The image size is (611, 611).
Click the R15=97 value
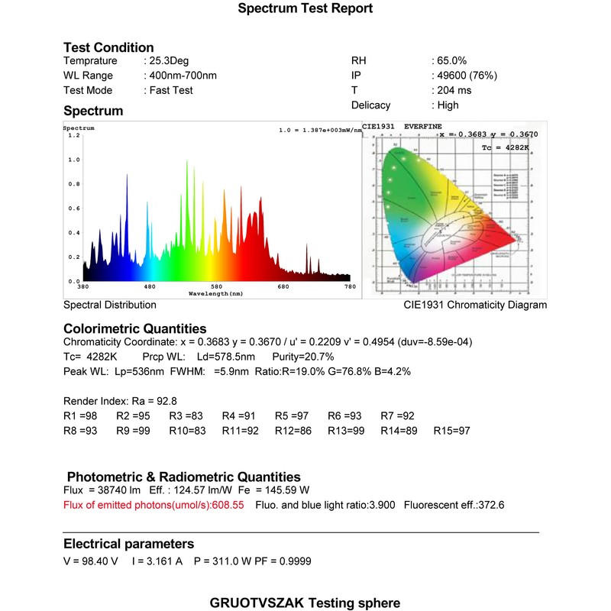pyautogui.click(x=451, y=431)
